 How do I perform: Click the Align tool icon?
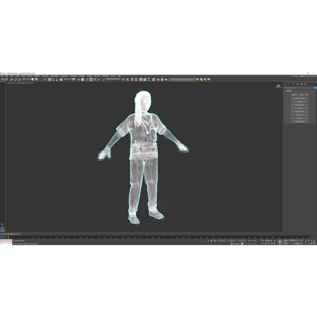128,80
